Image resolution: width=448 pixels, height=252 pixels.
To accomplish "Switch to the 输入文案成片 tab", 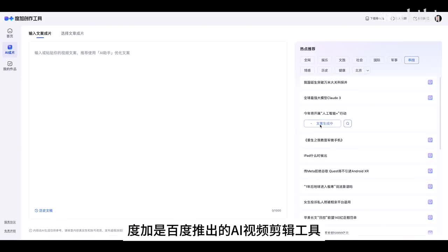I will pos(40,34).
